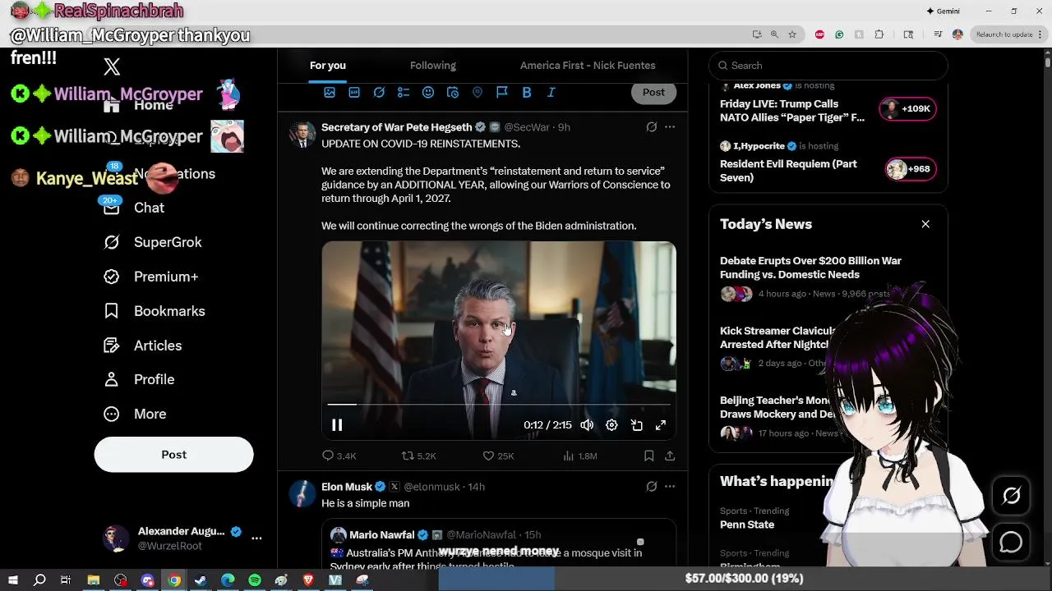Open the America First - Nick Fuentes tab
This screenshot has height=591, width=1052.
click(x=588, y=66)
